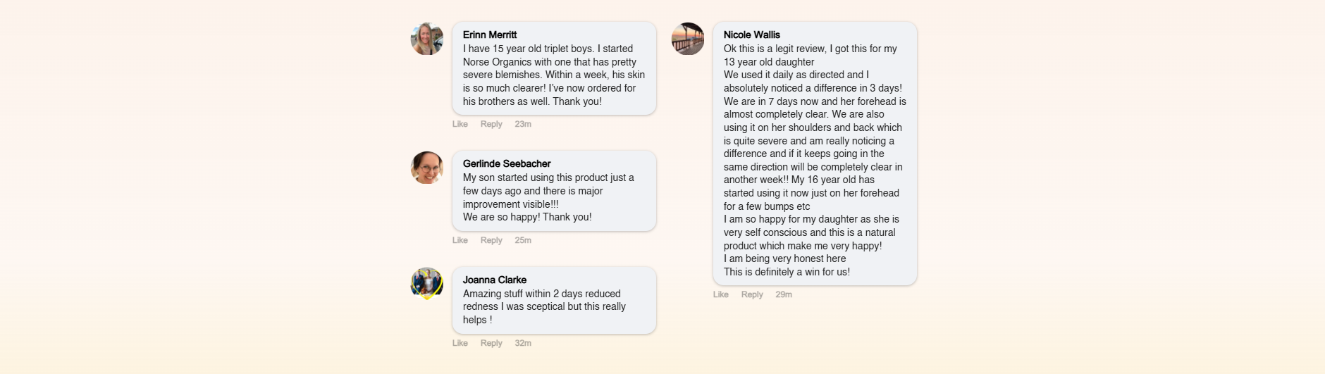Like Joanna Clarke's comment
Viewport: 1325px width, 374px height.
pos(460,343)
